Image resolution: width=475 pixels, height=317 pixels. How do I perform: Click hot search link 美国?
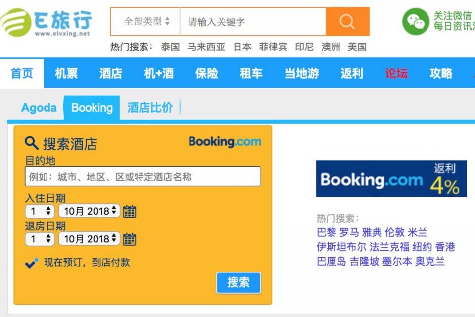[357, 47]
